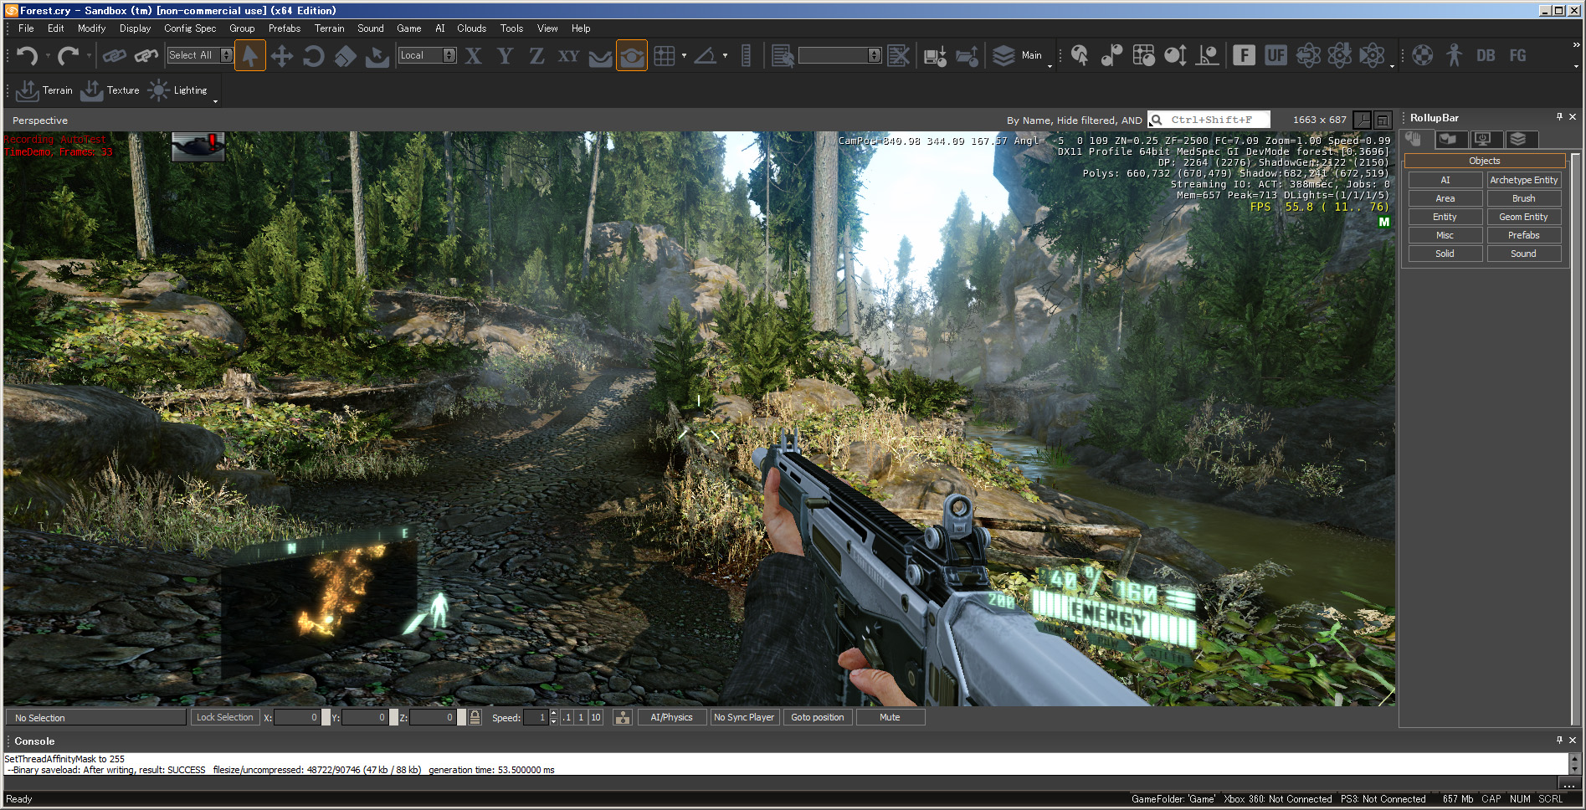Toggle Z axis constraint
Image resolution: width=1586 pixels, height=810 pixels.
point(536,56)
